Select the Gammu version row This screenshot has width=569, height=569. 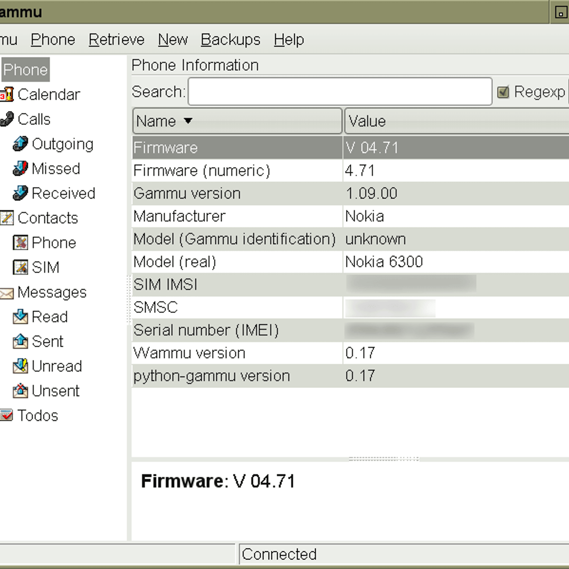[350, 193]
